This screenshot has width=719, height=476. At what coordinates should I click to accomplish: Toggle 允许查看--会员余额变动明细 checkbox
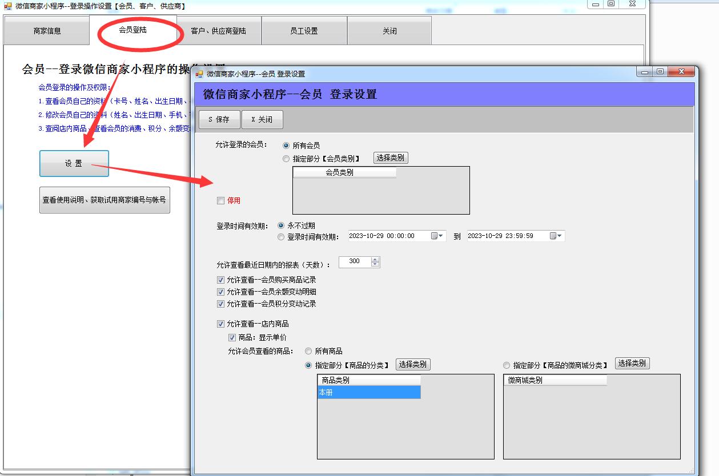(x=220, y=292)
